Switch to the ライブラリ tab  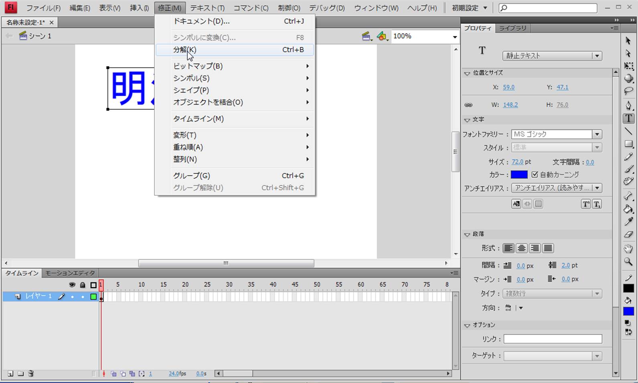512,28
